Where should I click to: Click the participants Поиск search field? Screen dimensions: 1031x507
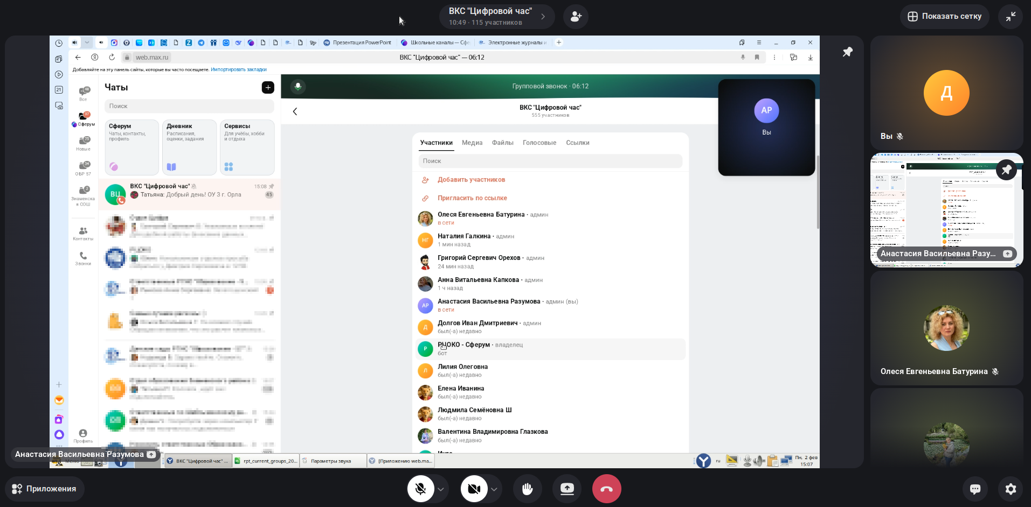[550, 161]
